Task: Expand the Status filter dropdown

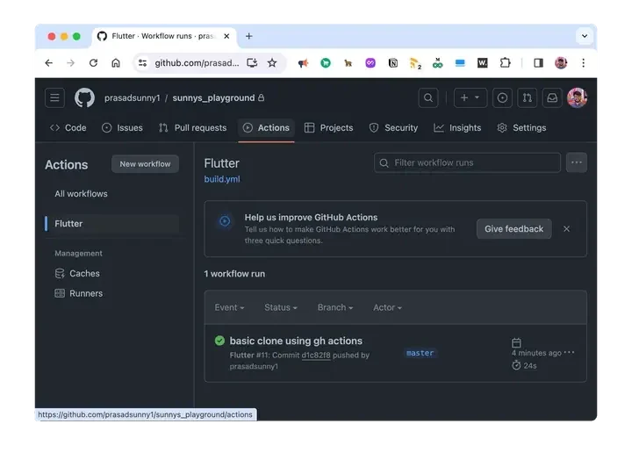Action: click(281, 307)
